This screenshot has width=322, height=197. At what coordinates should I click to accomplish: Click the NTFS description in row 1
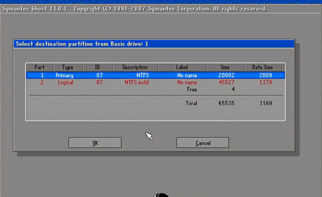pos(143,75)
